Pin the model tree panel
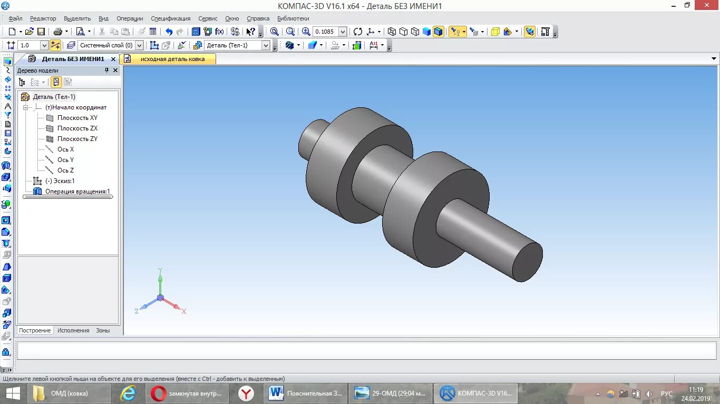The image size is (720, 404). tap(106, 70)
